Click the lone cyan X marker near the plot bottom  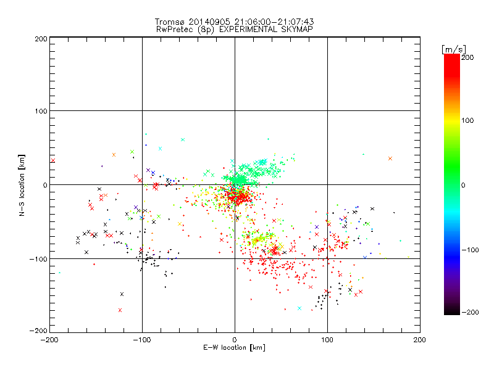(x=299, y=308)
